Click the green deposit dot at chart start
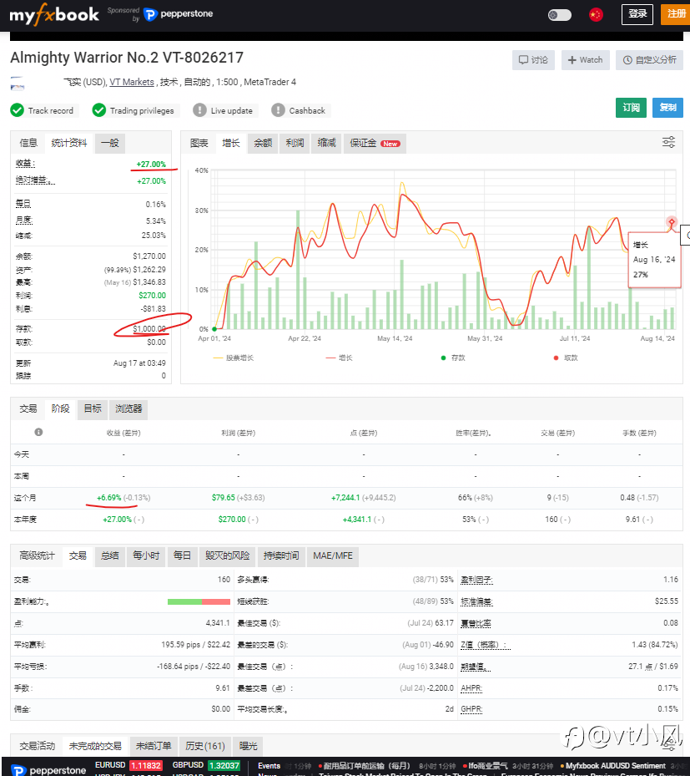Image resolution: width=690 pixels, height=776 pixels. click(x=214, y=328)
